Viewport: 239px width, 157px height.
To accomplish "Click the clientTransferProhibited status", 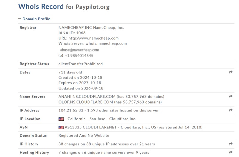I will click(x=80, y=64).
